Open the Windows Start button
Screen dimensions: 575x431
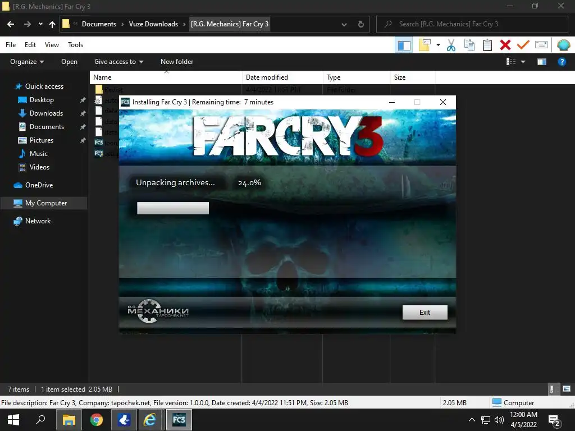pyautogui.click(x=13, y=420)
